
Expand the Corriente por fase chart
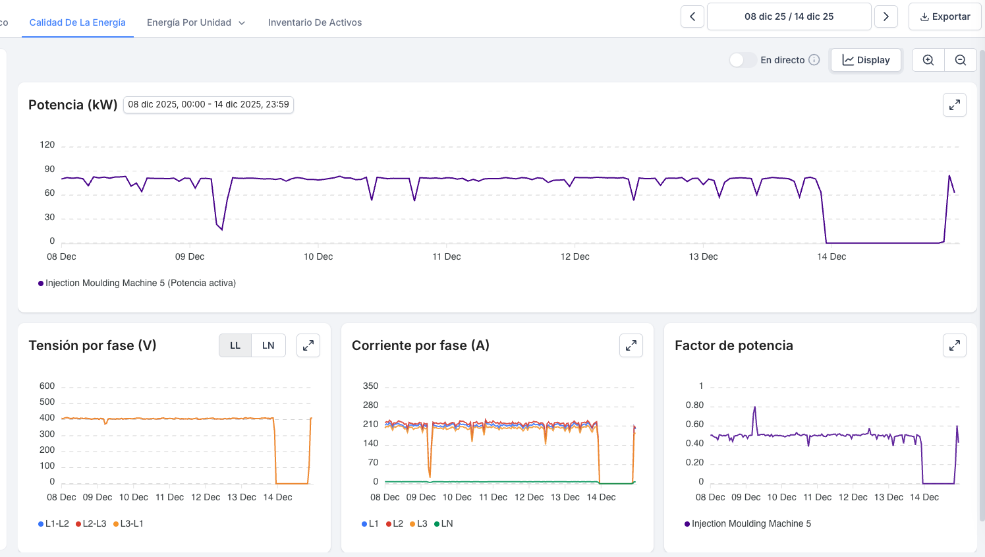(631, 345)
